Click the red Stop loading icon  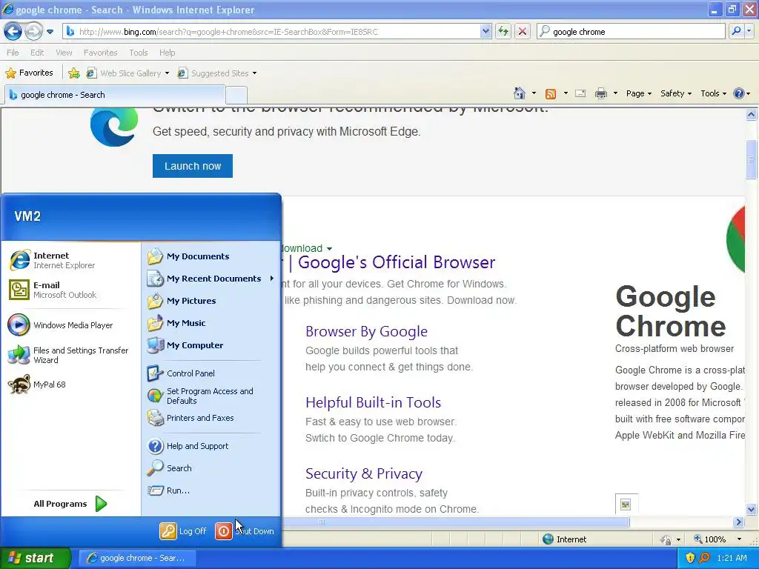[523, 32]
